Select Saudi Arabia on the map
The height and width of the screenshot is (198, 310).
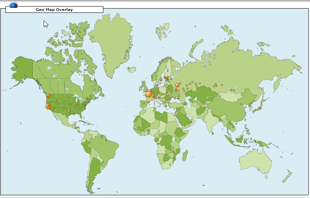pos(184,119)
